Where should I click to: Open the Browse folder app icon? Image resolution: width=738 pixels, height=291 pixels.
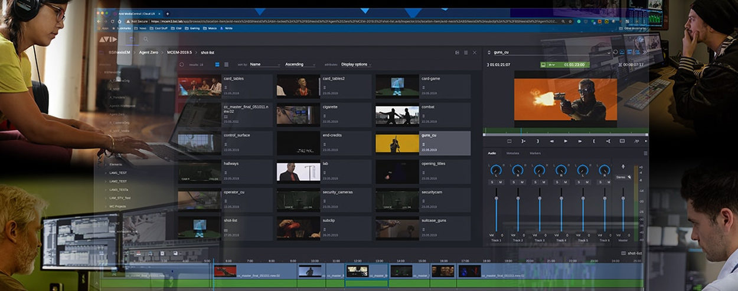(132, 39)
